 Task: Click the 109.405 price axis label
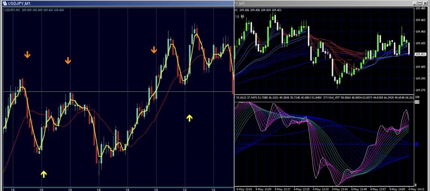[x=420, y=66]
